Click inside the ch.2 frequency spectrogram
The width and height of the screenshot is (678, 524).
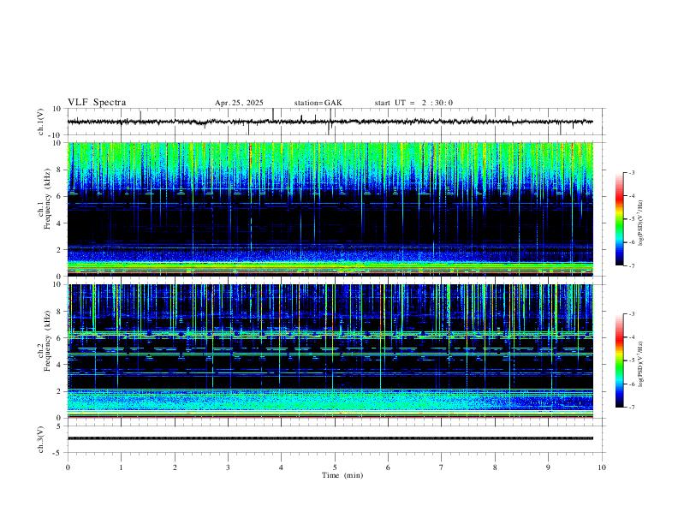[330, 351]
